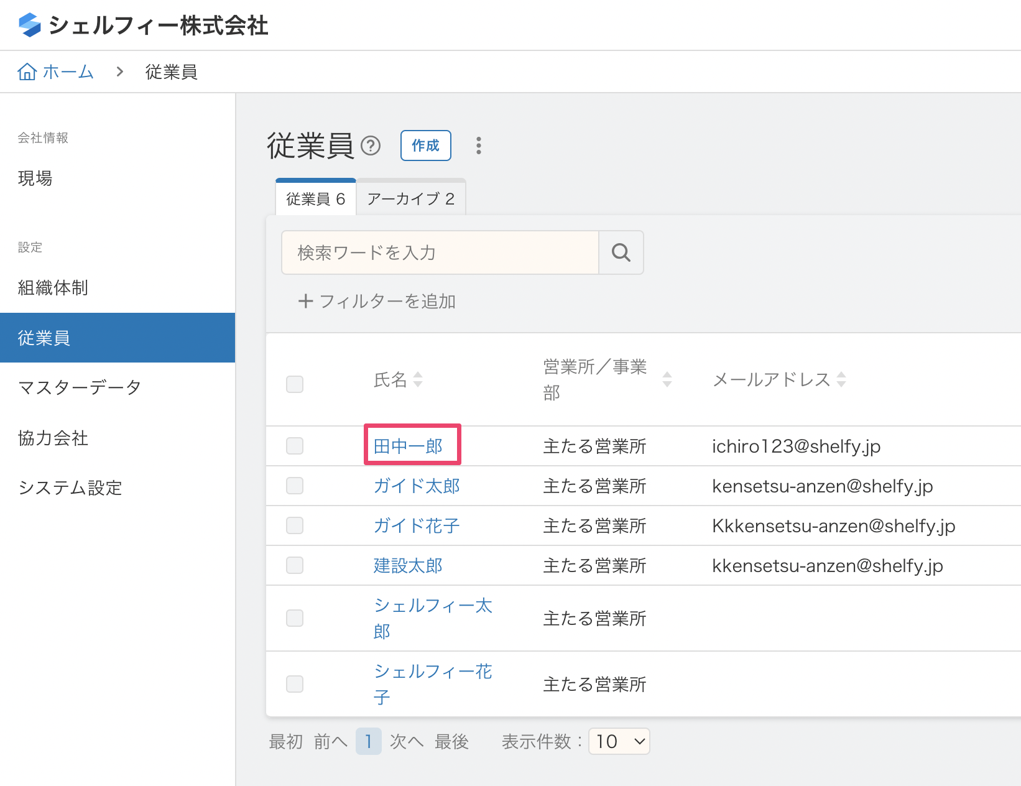Check the box for 田中一郎 row
This screenshot has width=1021, height=786.
tap(295, 446)
